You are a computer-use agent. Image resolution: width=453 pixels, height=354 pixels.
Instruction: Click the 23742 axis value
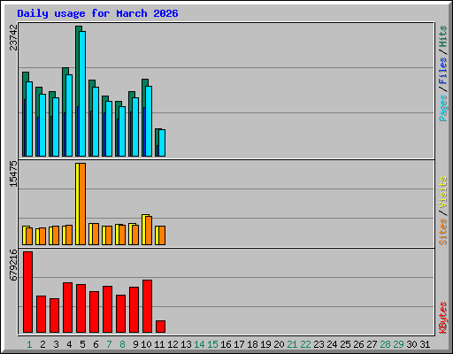[x=13, y=37]
